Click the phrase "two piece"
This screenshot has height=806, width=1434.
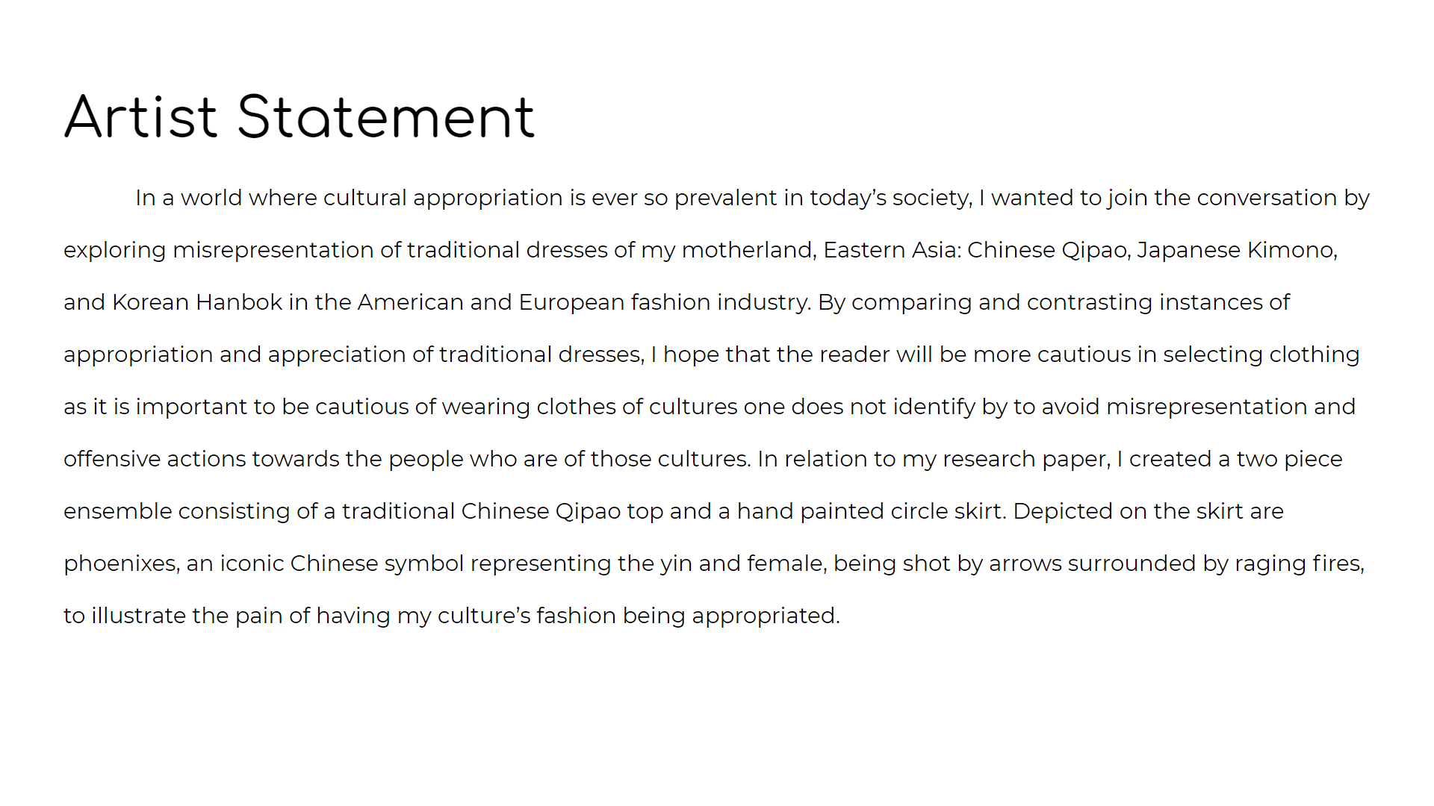point(1289,459)
